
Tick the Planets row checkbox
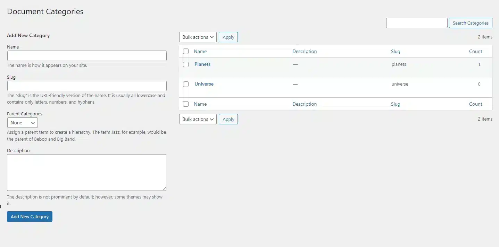point(186,64)
